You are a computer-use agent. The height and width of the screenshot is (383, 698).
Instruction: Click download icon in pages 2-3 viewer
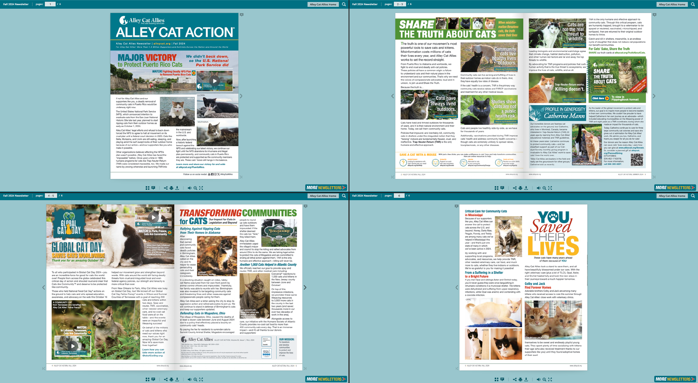526,188
